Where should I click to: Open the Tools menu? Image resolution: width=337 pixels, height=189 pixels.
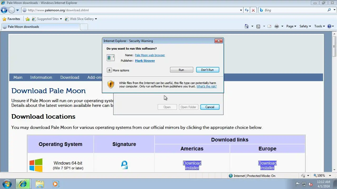point(319,26)
